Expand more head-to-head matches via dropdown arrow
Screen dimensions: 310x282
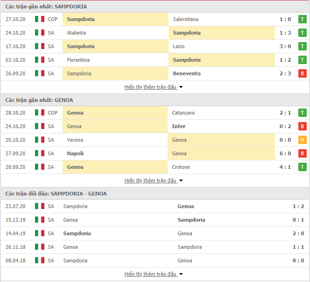pyautogui.click(x=181, y=274)
